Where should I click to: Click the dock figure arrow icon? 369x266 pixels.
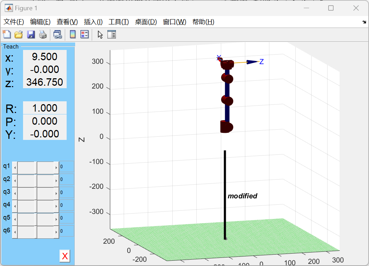[364, 22]
